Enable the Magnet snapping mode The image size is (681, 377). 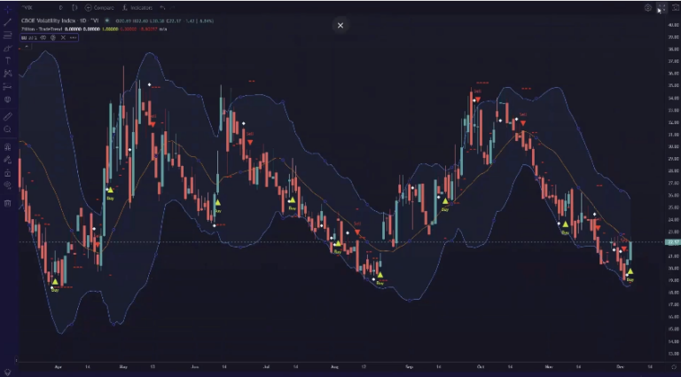(x=7, y=146)
